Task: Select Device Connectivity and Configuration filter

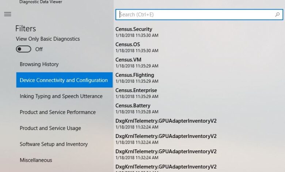Action: tap(64, 80)
